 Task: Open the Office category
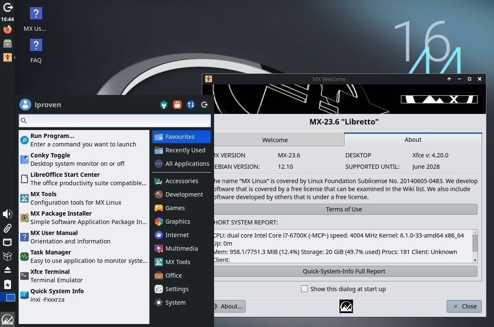tap(182, 276)
